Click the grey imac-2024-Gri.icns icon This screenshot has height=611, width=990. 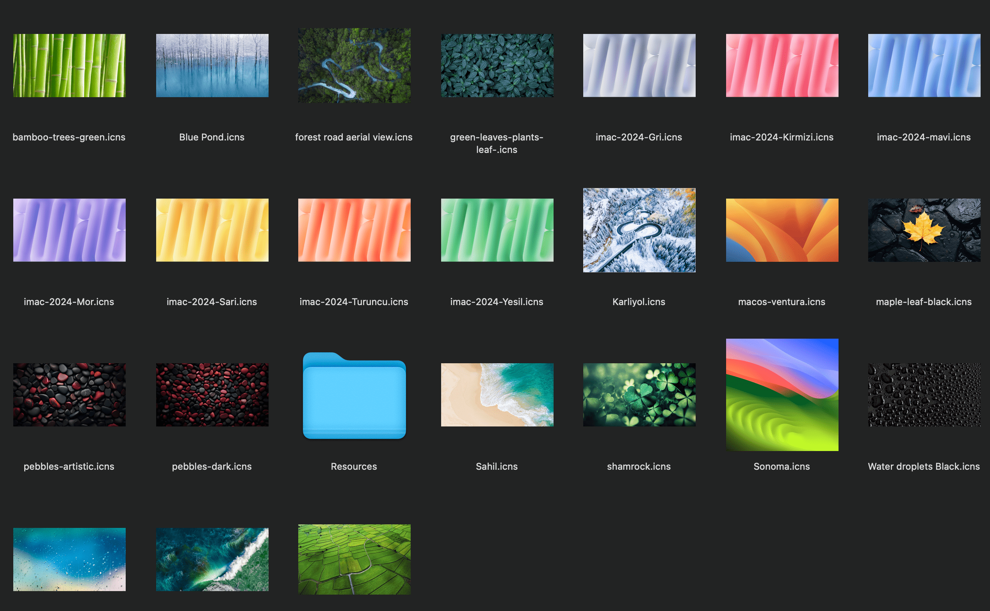pyautogui.click(x=639, y=66)
